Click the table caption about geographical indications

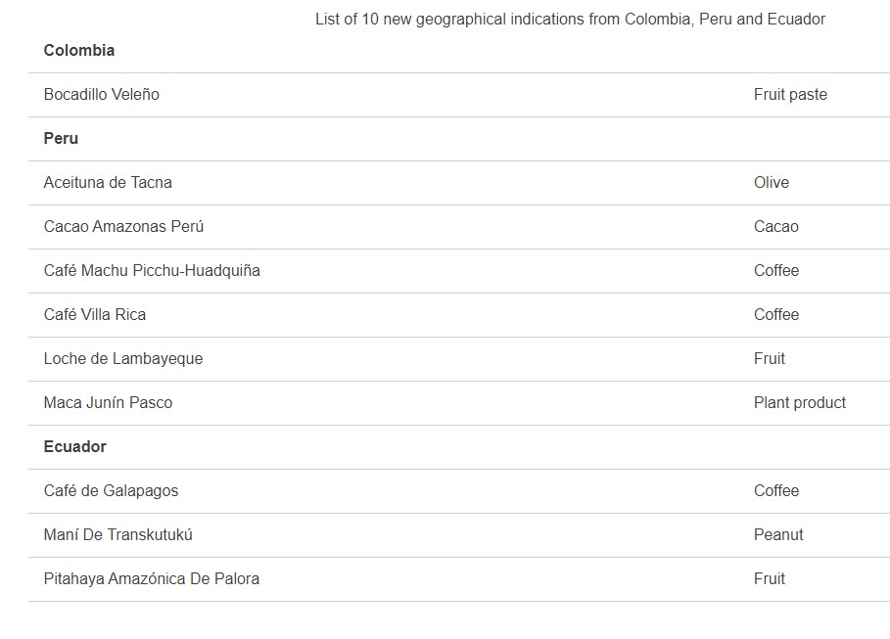point(570,20)
